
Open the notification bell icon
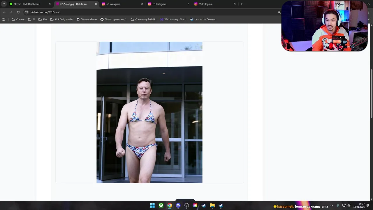coord(368,206)
